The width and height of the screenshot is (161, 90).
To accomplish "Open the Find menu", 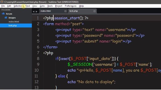I will tap(28, 6).
